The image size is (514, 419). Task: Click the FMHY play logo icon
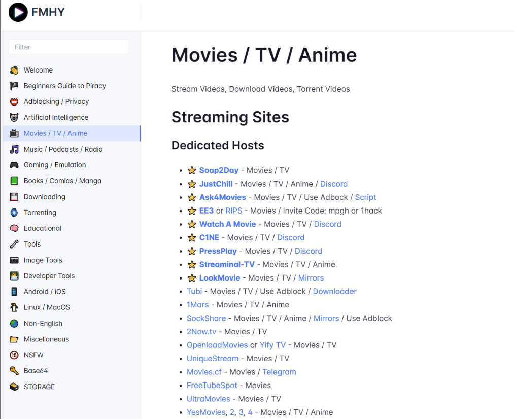click(x=18, y=12)
